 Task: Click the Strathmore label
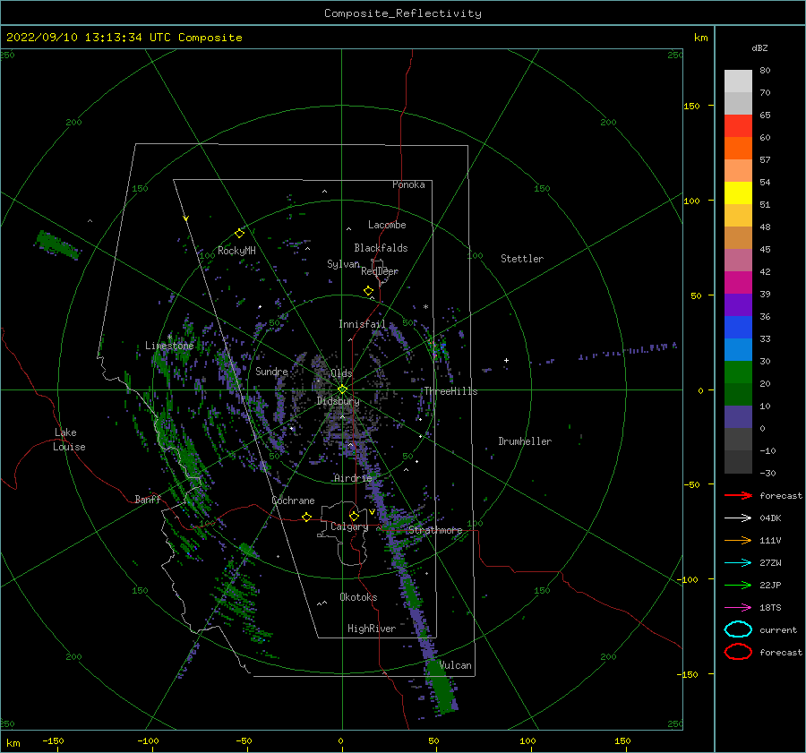435,530
